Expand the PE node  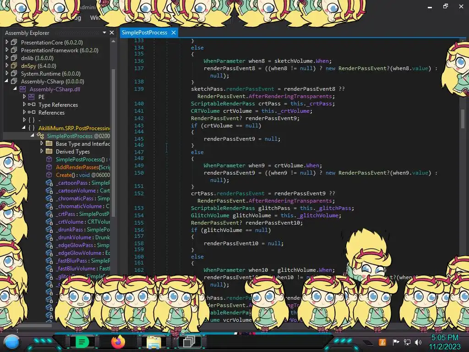[x=24, y=97]
